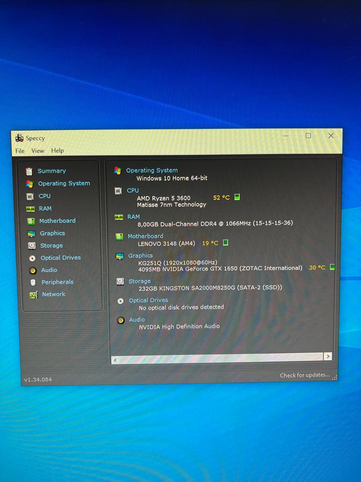Select Network in the sidebar list
The image size is (361, 482).
coord(54,294)
